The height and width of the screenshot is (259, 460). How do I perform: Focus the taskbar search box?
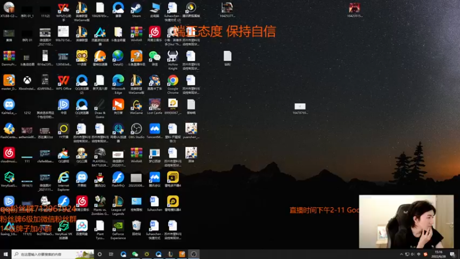[x=53, y=254]
